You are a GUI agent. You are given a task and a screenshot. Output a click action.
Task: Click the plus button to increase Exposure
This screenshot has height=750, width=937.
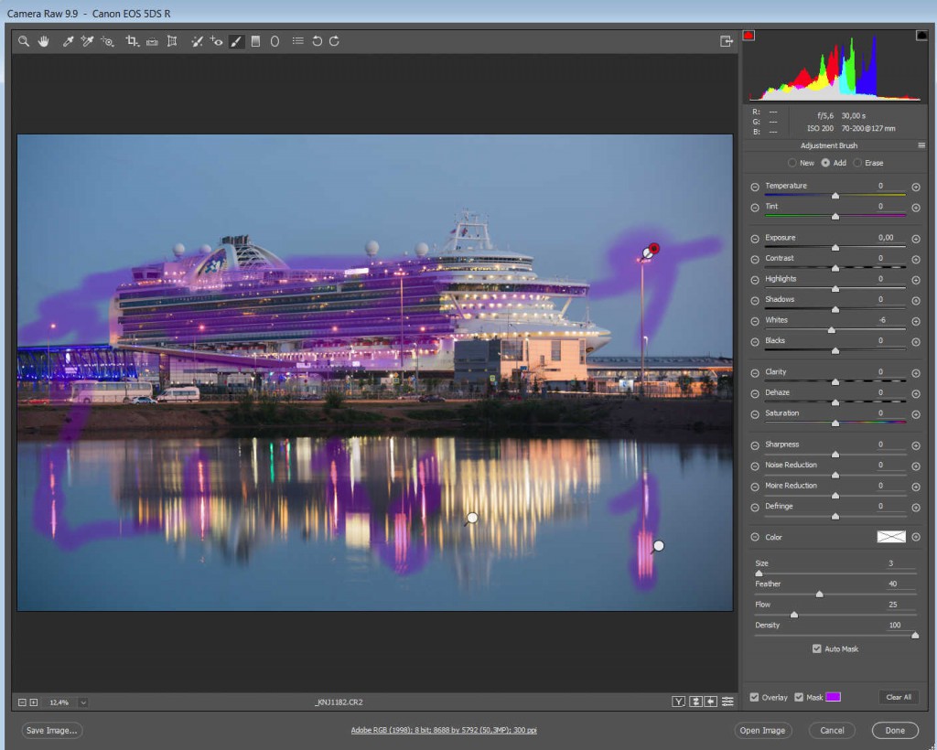[x=915, y=238]
